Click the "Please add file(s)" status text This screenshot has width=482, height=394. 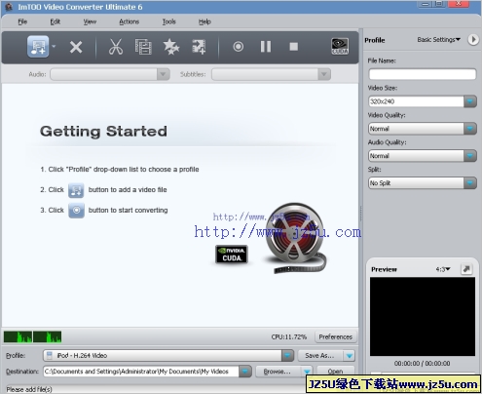click(29, 389)
